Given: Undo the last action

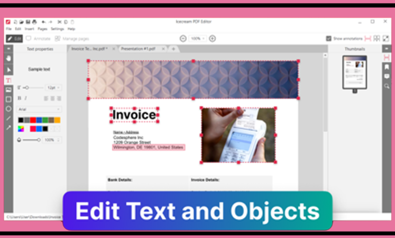Looking at the screenshot, I should (x=44, y=22).
